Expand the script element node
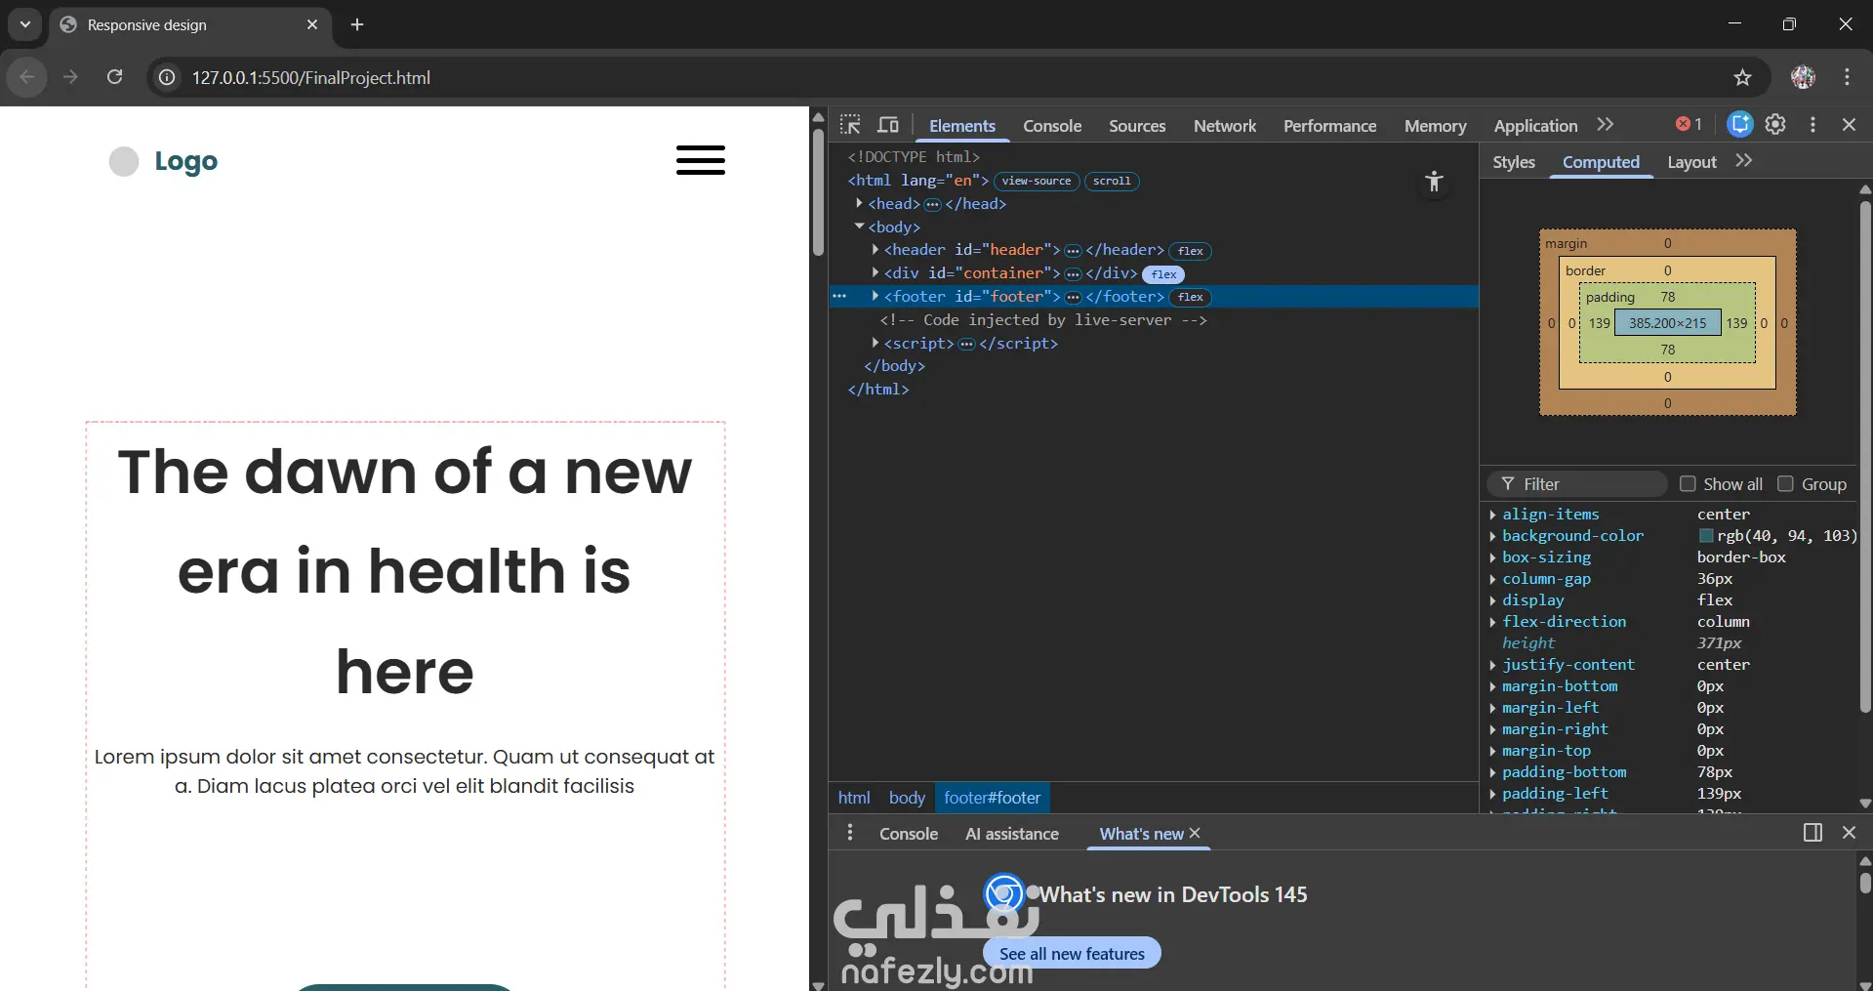 point(875,343)
